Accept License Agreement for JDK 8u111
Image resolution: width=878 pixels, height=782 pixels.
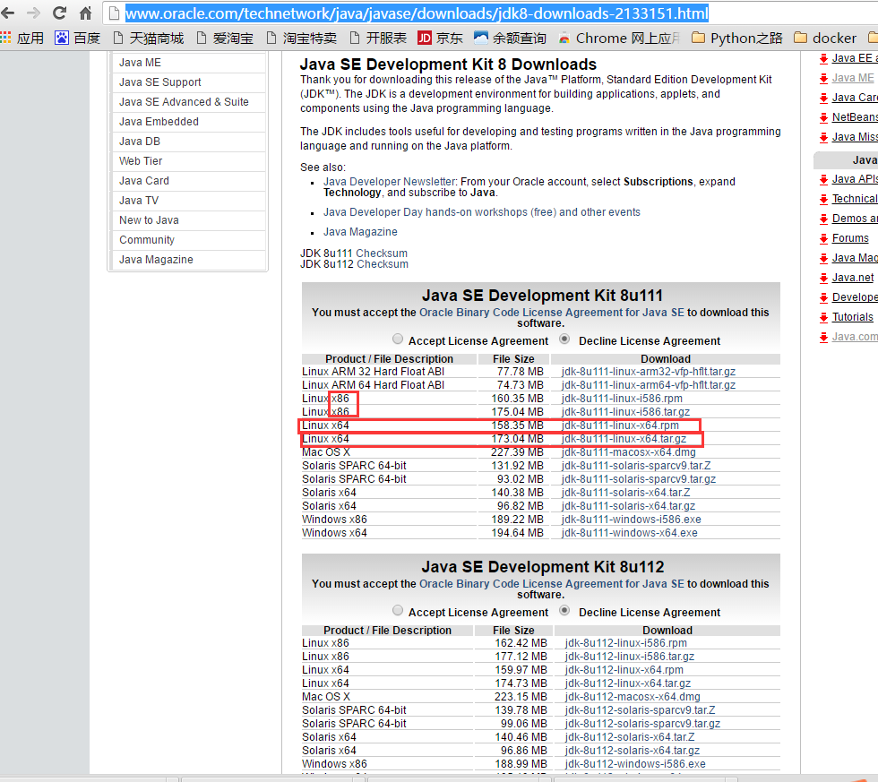coord(398,339)
